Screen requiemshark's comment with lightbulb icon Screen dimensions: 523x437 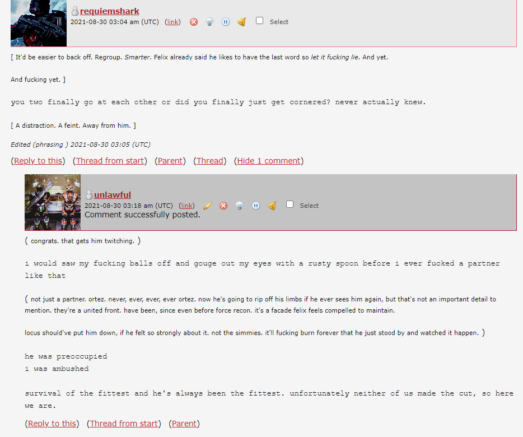(x=209, y=22)
